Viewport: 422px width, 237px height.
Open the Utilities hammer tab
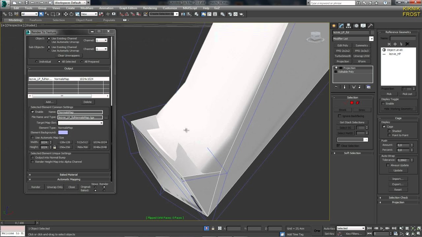coord(370,26)
